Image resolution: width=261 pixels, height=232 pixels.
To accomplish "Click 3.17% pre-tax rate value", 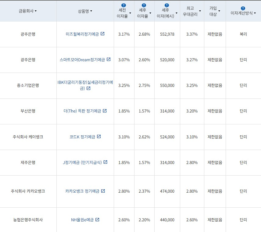I will pos(124,34).
